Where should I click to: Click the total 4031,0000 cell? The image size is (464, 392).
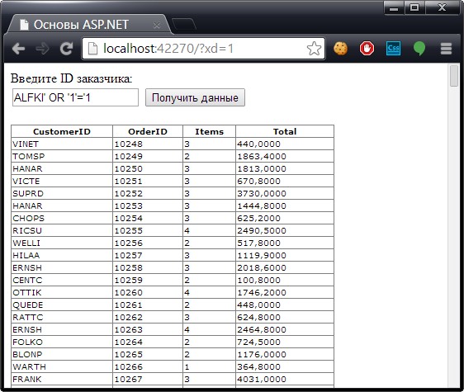[285, 379]
